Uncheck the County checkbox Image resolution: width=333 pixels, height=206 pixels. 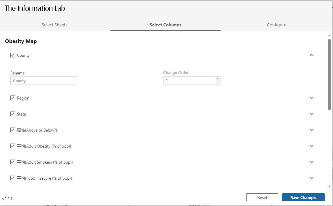(x=13, y=55)
